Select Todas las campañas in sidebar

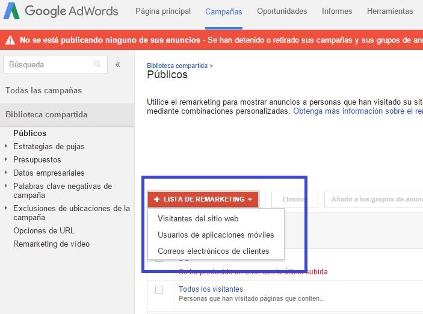pyautogui.click(x=44, y=90)
